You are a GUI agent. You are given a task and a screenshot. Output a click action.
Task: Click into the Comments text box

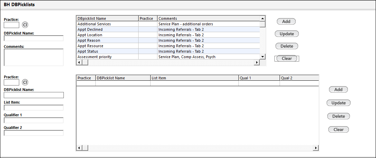(34, 57)
